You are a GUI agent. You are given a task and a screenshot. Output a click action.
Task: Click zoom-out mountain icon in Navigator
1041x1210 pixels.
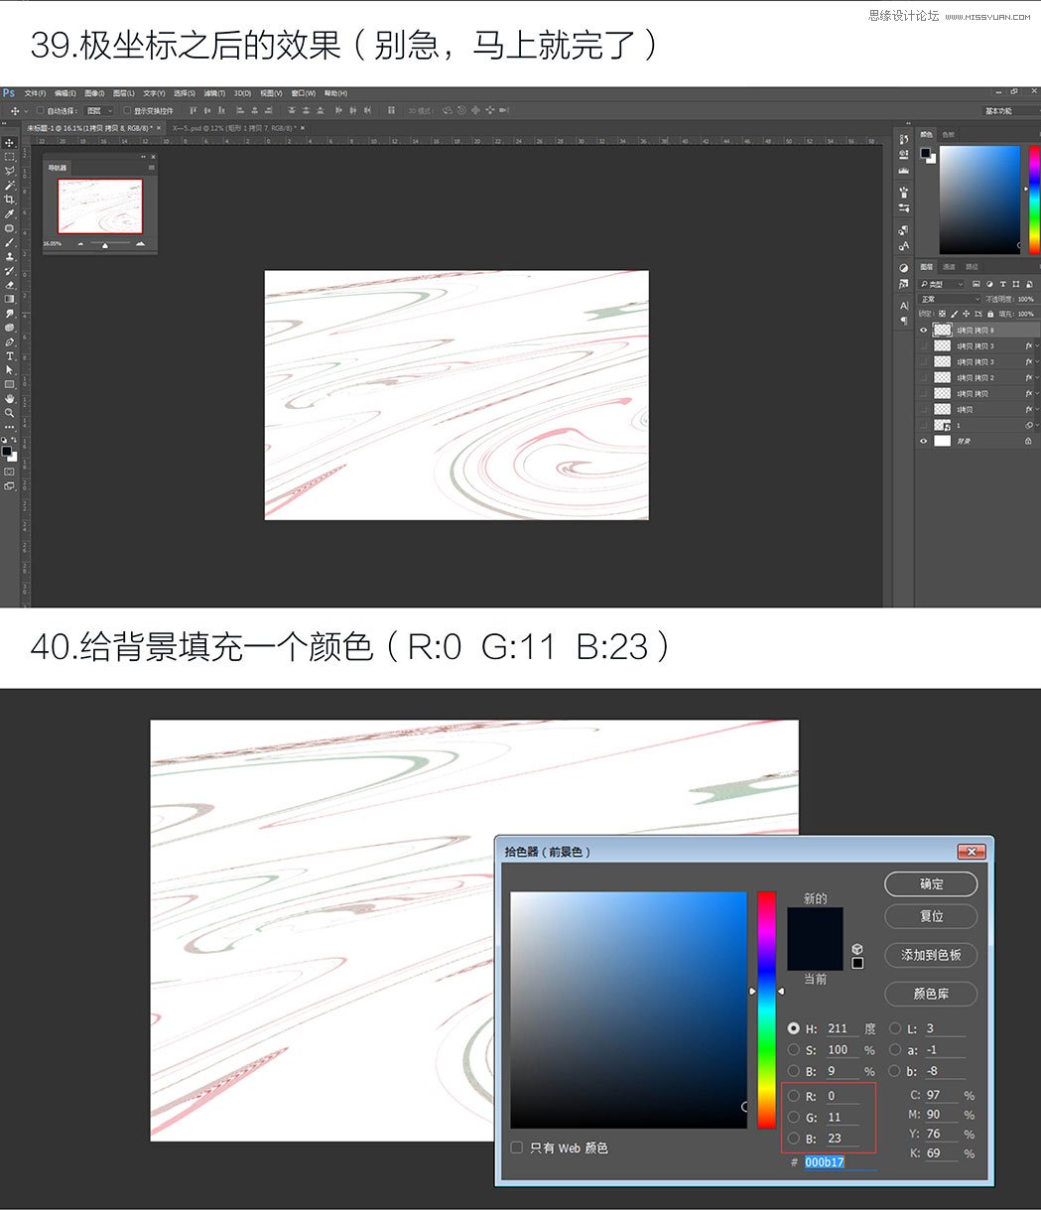80,243
